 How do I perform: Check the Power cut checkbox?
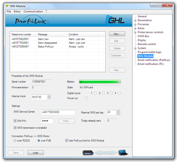(x=86, y=98)
